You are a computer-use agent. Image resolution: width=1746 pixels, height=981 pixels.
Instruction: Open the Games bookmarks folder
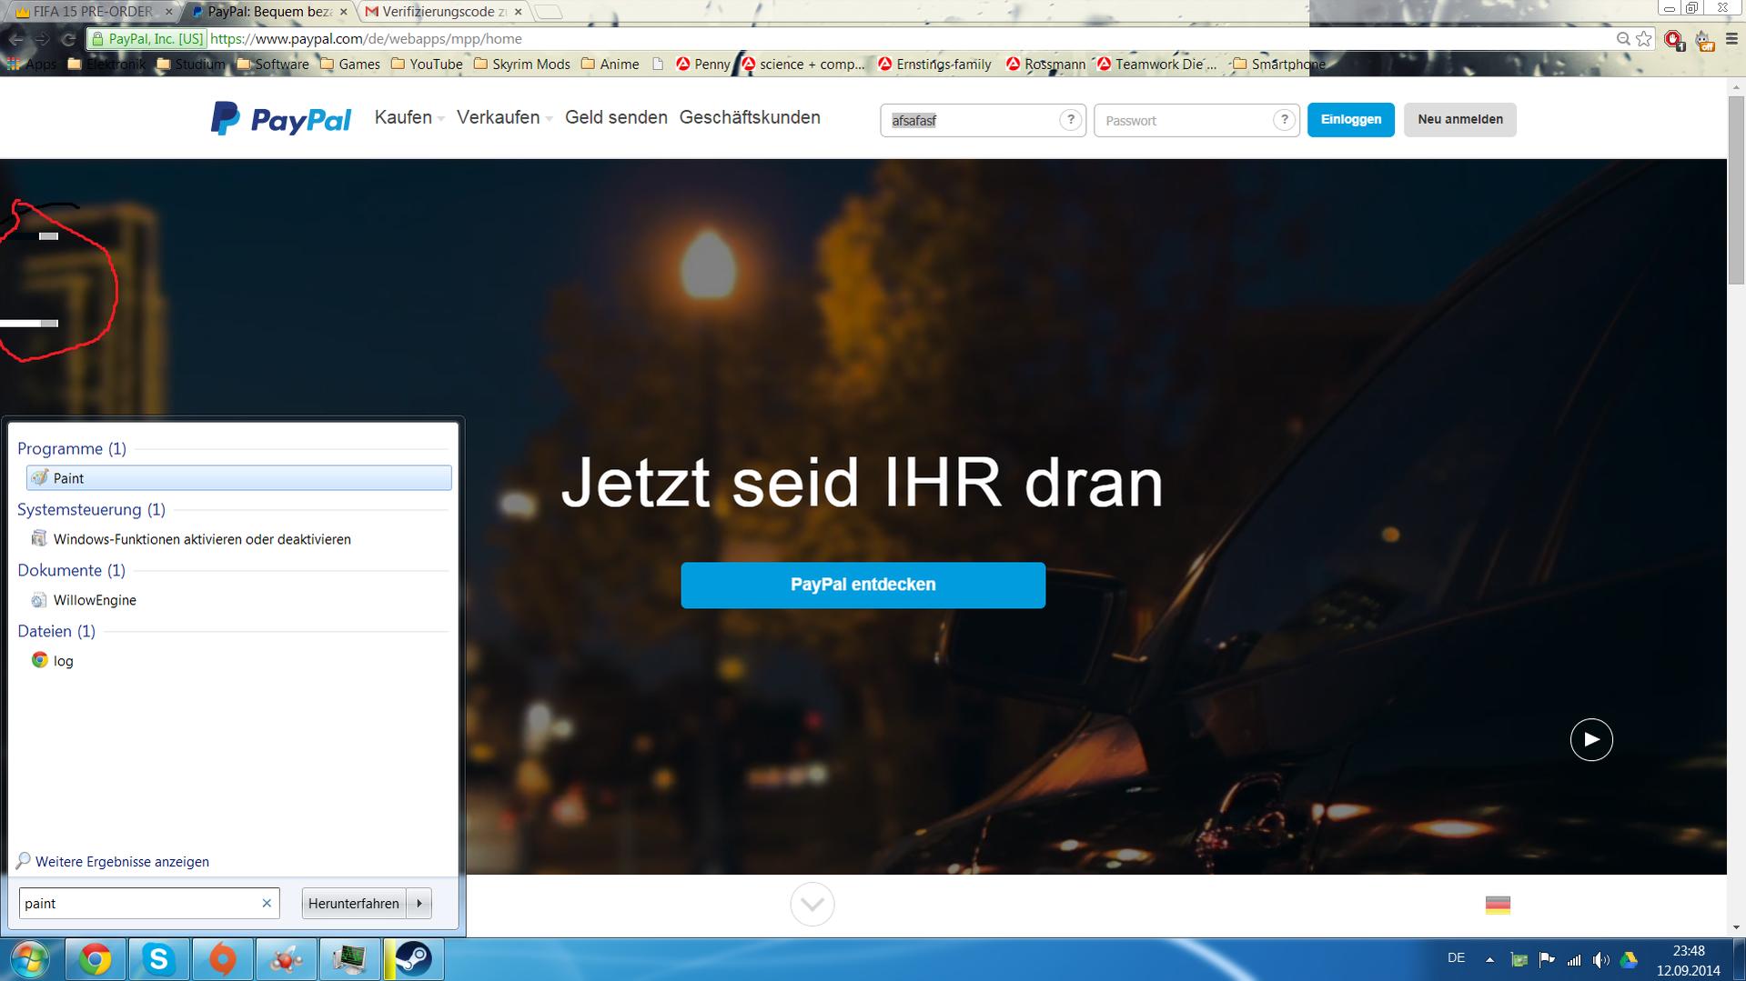(350, 65)
